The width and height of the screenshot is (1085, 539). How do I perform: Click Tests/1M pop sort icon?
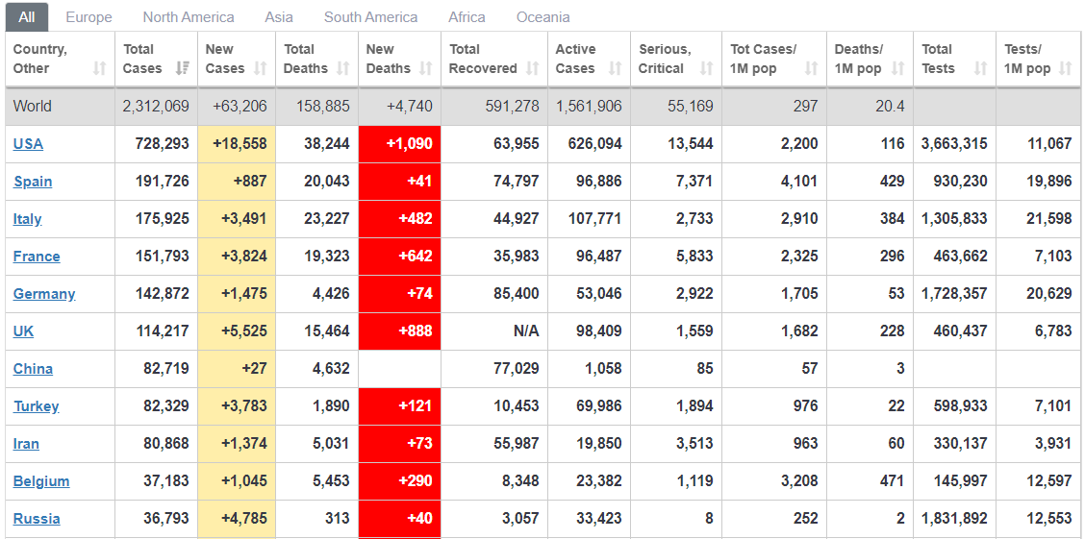[x=1065, y=68]
